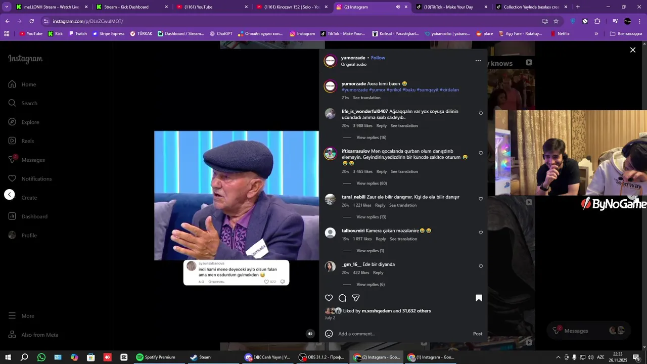Switch to Stream - Kick Dashboard tab
The height and width of the screenshot is (364, 647).
pyautogui.click(x=132, y=7)
